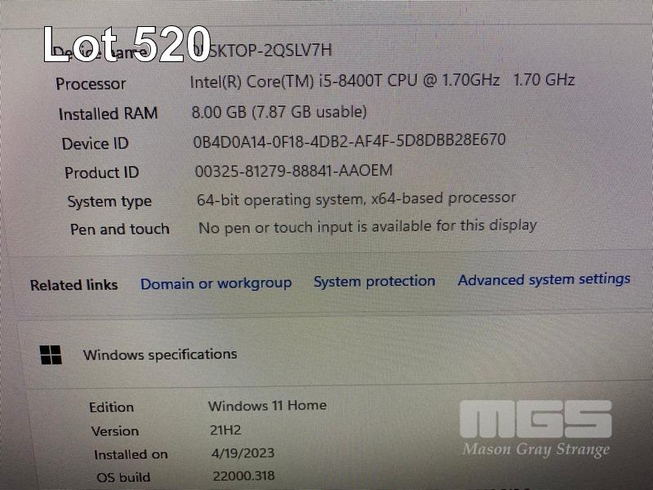Click the Installed RAM label
The height and width of the screenshot is (490, 653).
click(108, 114)
